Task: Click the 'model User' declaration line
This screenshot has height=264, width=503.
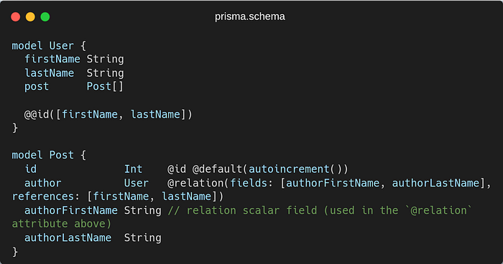Action: coord(49,45)
